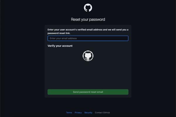View GitHub Privacy statement link
The image size is (176, 117).
point(78,113)
